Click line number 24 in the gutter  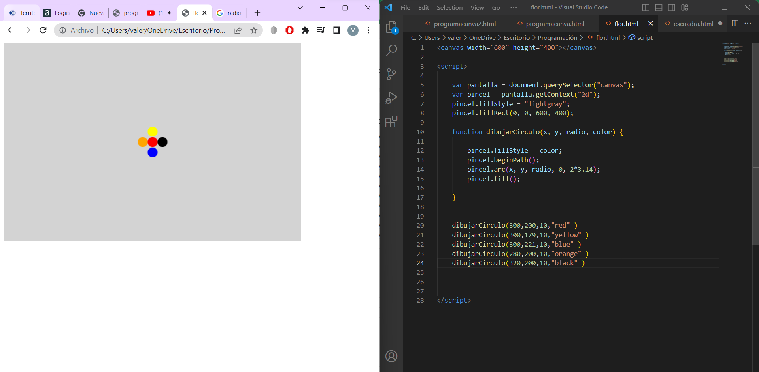tap(420, 263)
